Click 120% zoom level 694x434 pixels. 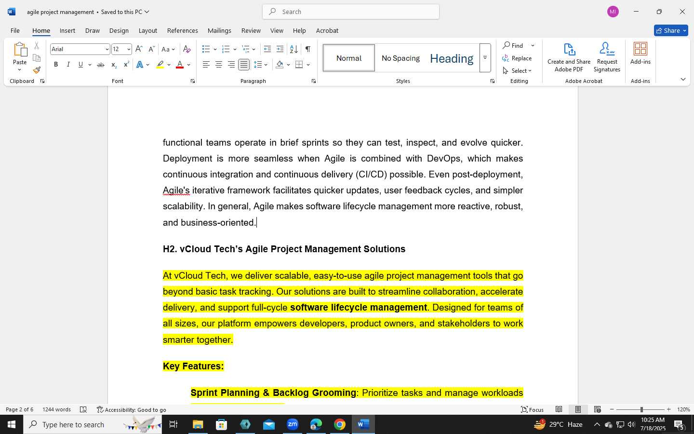683,409
